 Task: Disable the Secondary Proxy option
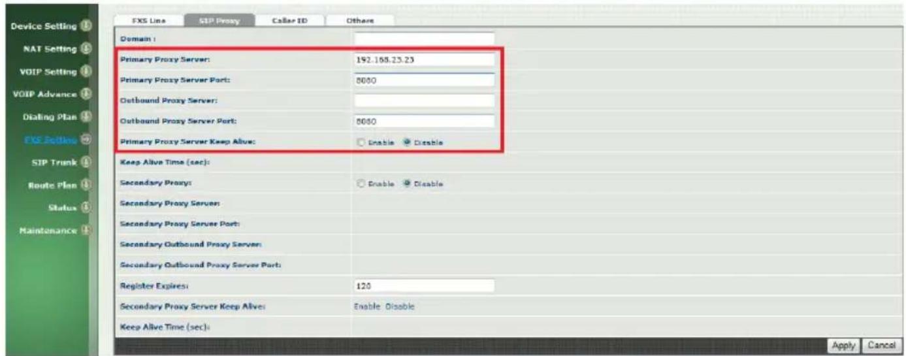coord(408,184)
